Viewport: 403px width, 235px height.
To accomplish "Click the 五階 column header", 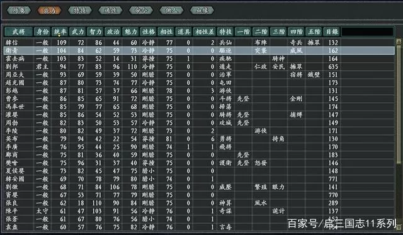I will point(314,32).
